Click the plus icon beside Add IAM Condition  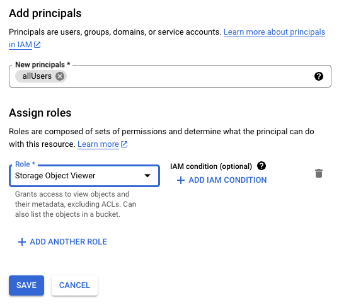pyautogui.click(x=181, y=180)
